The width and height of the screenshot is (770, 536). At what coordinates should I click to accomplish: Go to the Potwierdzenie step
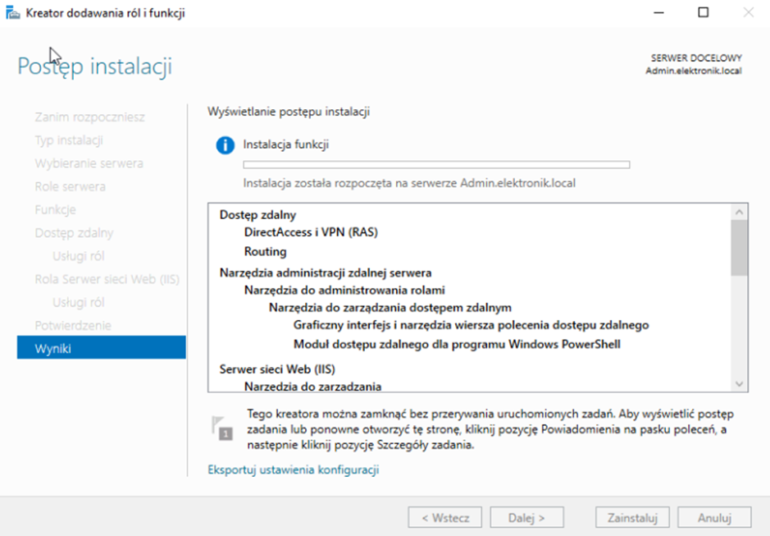coord(72,326)
